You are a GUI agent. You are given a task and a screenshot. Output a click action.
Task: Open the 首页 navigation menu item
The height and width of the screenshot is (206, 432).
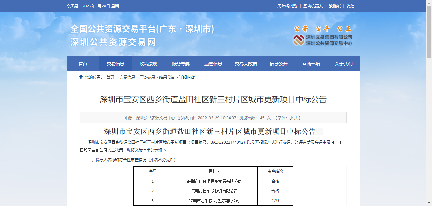click(83, 64)
